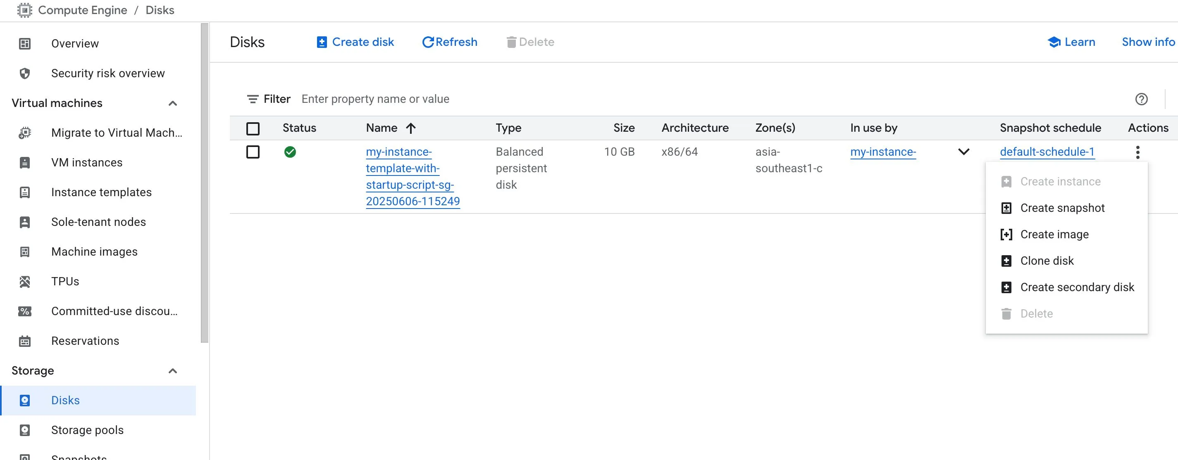The width and height of the screenshot is (1178, 460).
Task: Click the Compute Engine breadcrumb text
Action: [83, 10]
